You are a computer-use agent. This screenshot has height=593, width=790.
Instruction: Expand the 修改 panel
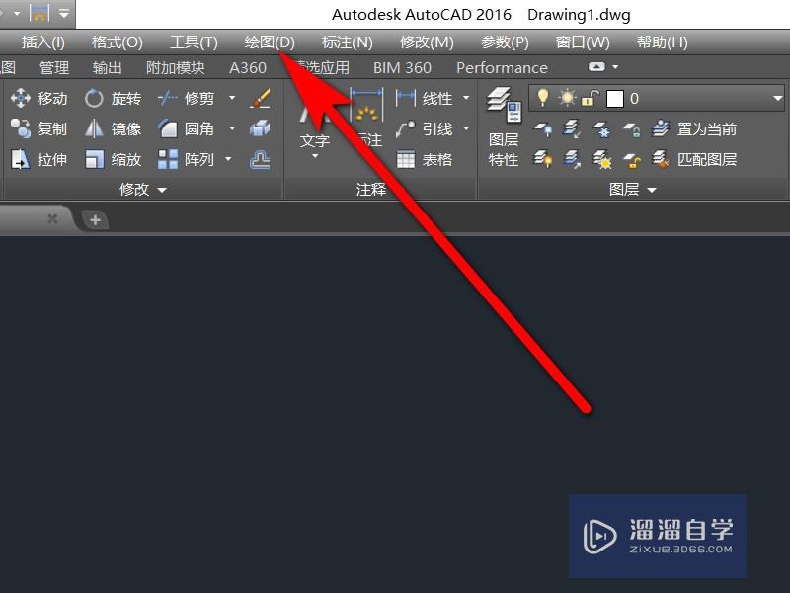142,190
